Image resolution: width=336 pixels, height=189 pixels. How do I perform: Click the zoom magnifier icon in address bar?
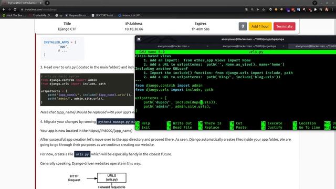click(252, 9)
